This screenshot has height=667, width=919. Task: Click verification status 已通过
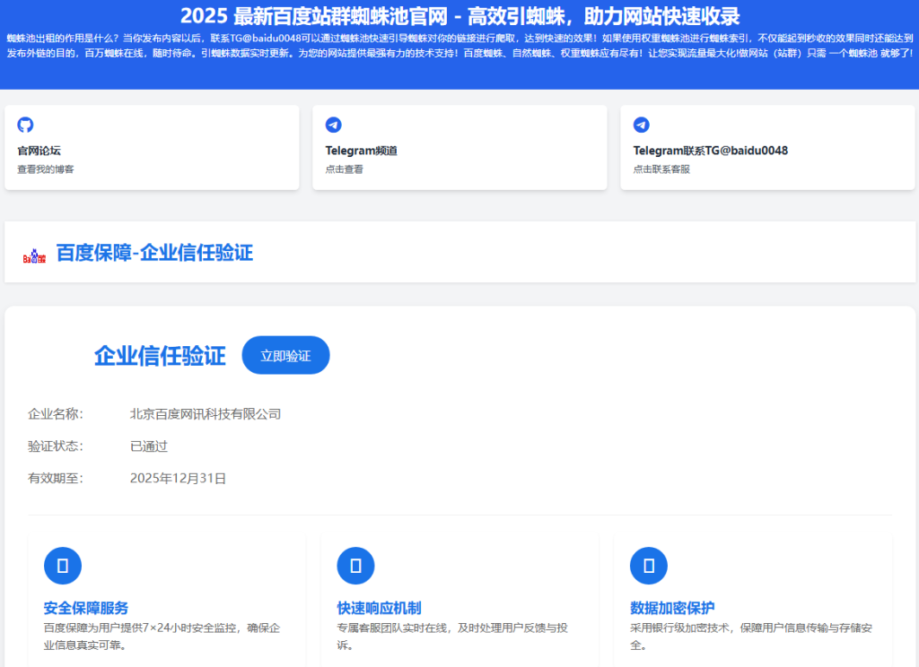tap(149, 446)
